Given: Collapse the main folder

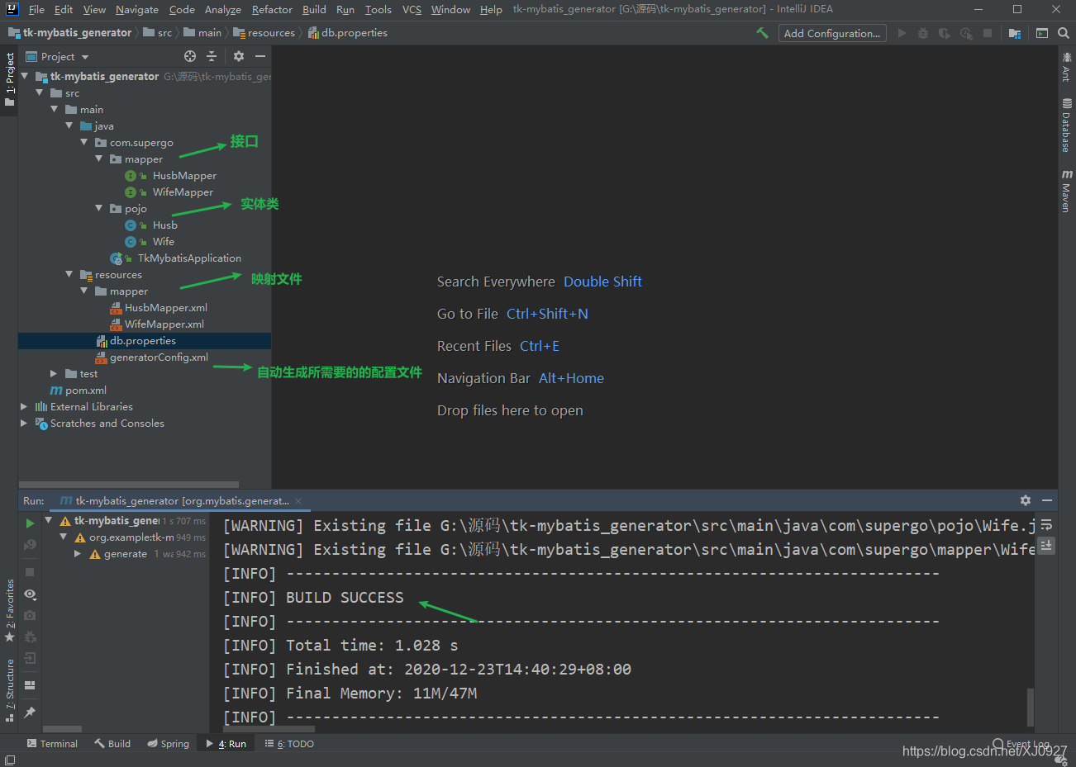Looking at the screenshot, I should (x=54, y=109).
